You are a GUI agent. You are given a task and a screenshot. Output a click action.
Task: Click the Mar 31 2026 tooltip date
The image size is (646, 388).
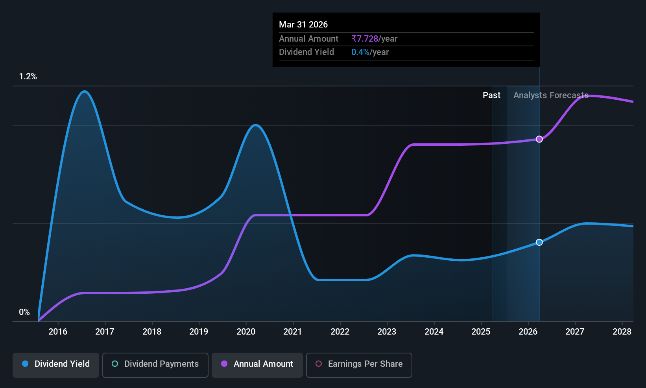click(x=303, y=24)
